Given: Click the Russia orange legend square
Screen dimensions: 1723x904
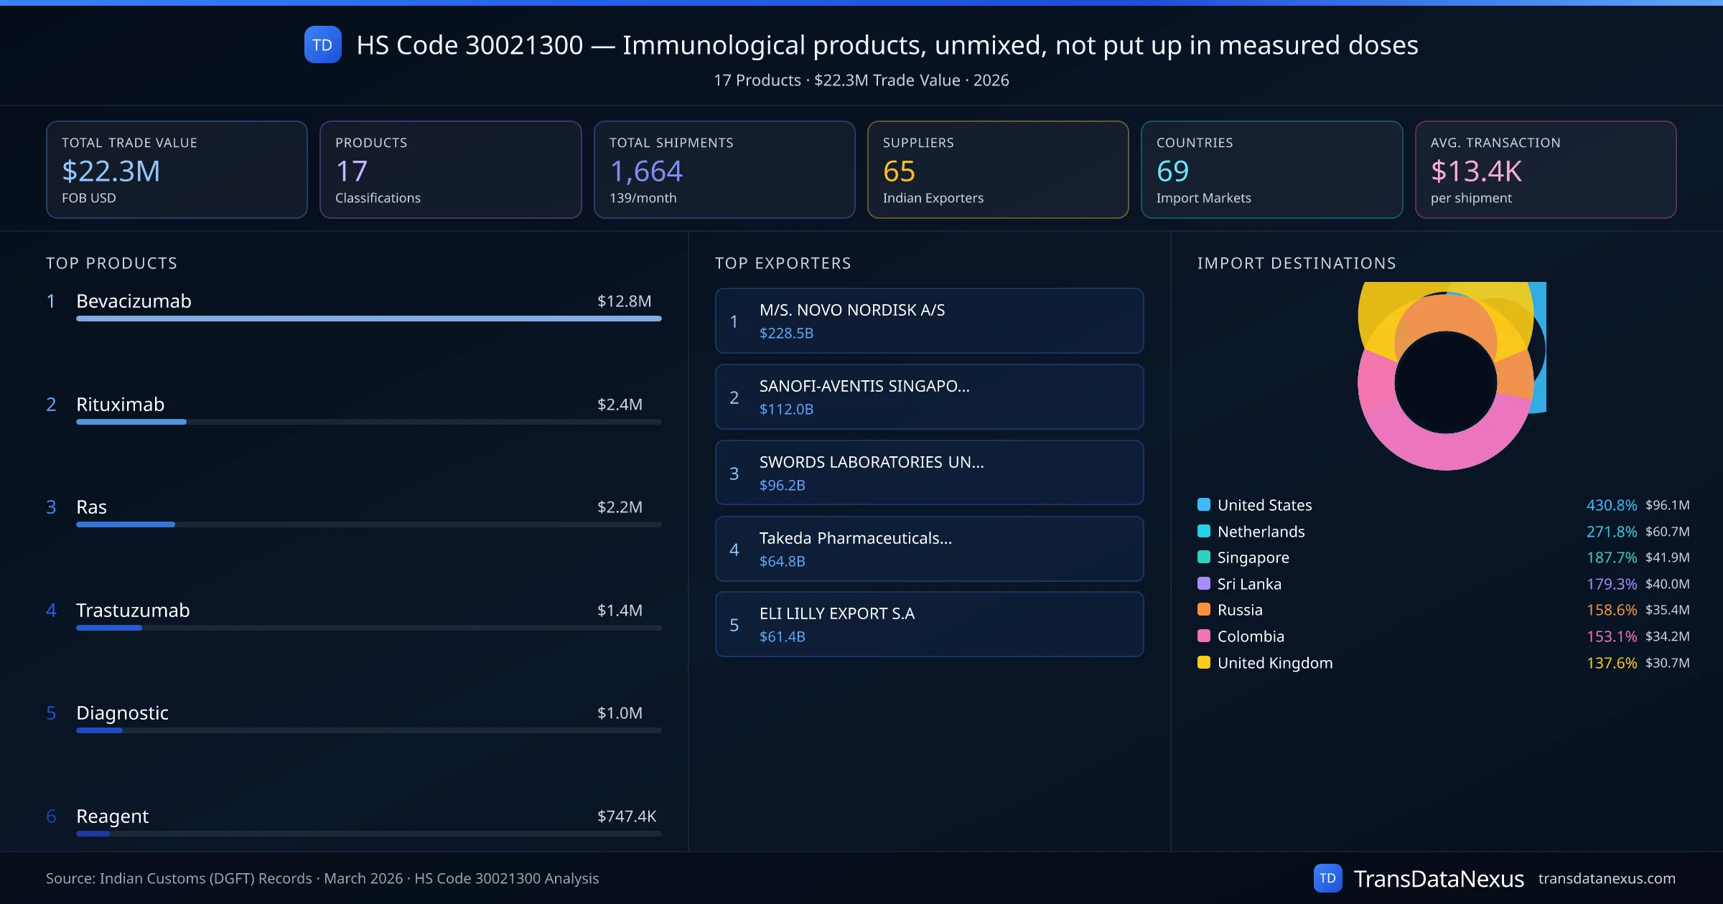Looking at the screenshot, I should (x=1204, y=610).
